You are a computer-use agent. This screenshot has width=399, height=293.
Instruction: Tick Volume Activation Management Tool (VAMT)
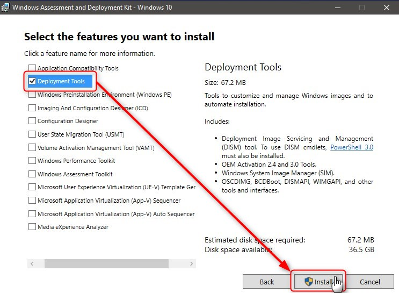click(x=32, y=147)
